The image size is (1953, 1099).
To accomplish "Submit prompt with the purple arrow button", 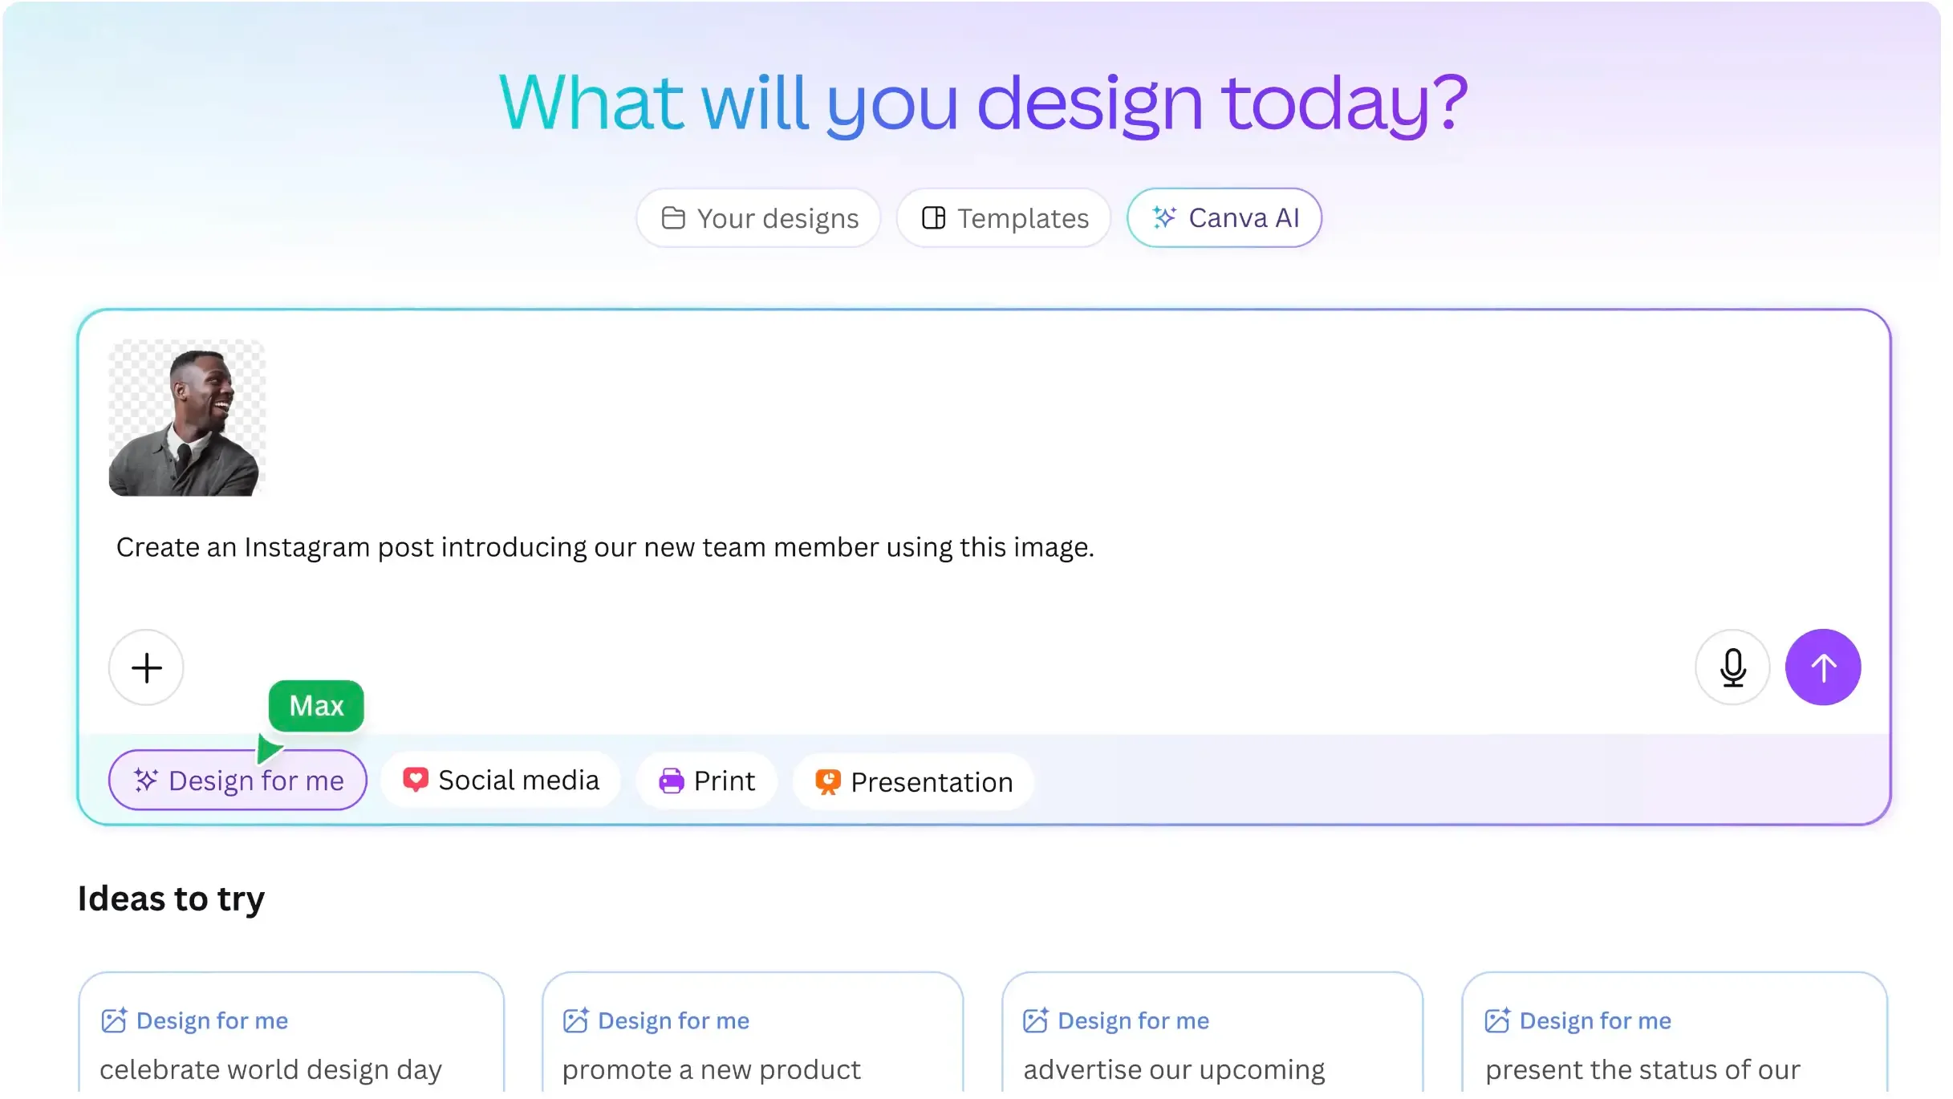I will pyautogui.click(x=1822, y=667).
